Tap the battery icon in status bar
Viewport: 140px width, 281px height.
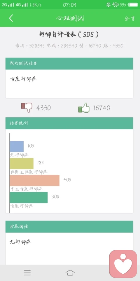pyautogui.click(x=133, y=5)
